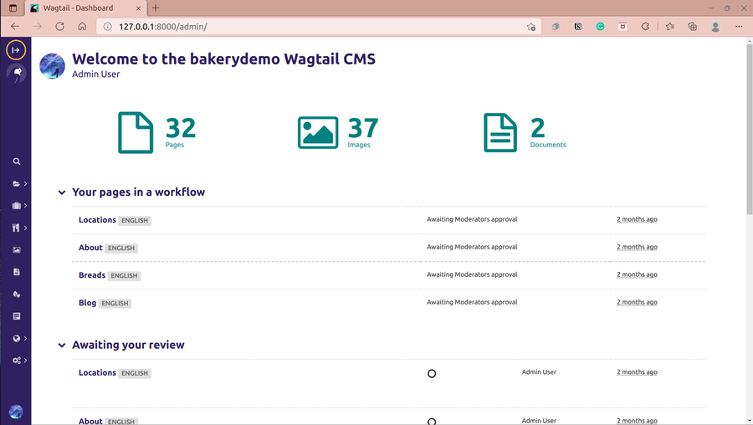Open browser extensions puzzle icon

645,27
